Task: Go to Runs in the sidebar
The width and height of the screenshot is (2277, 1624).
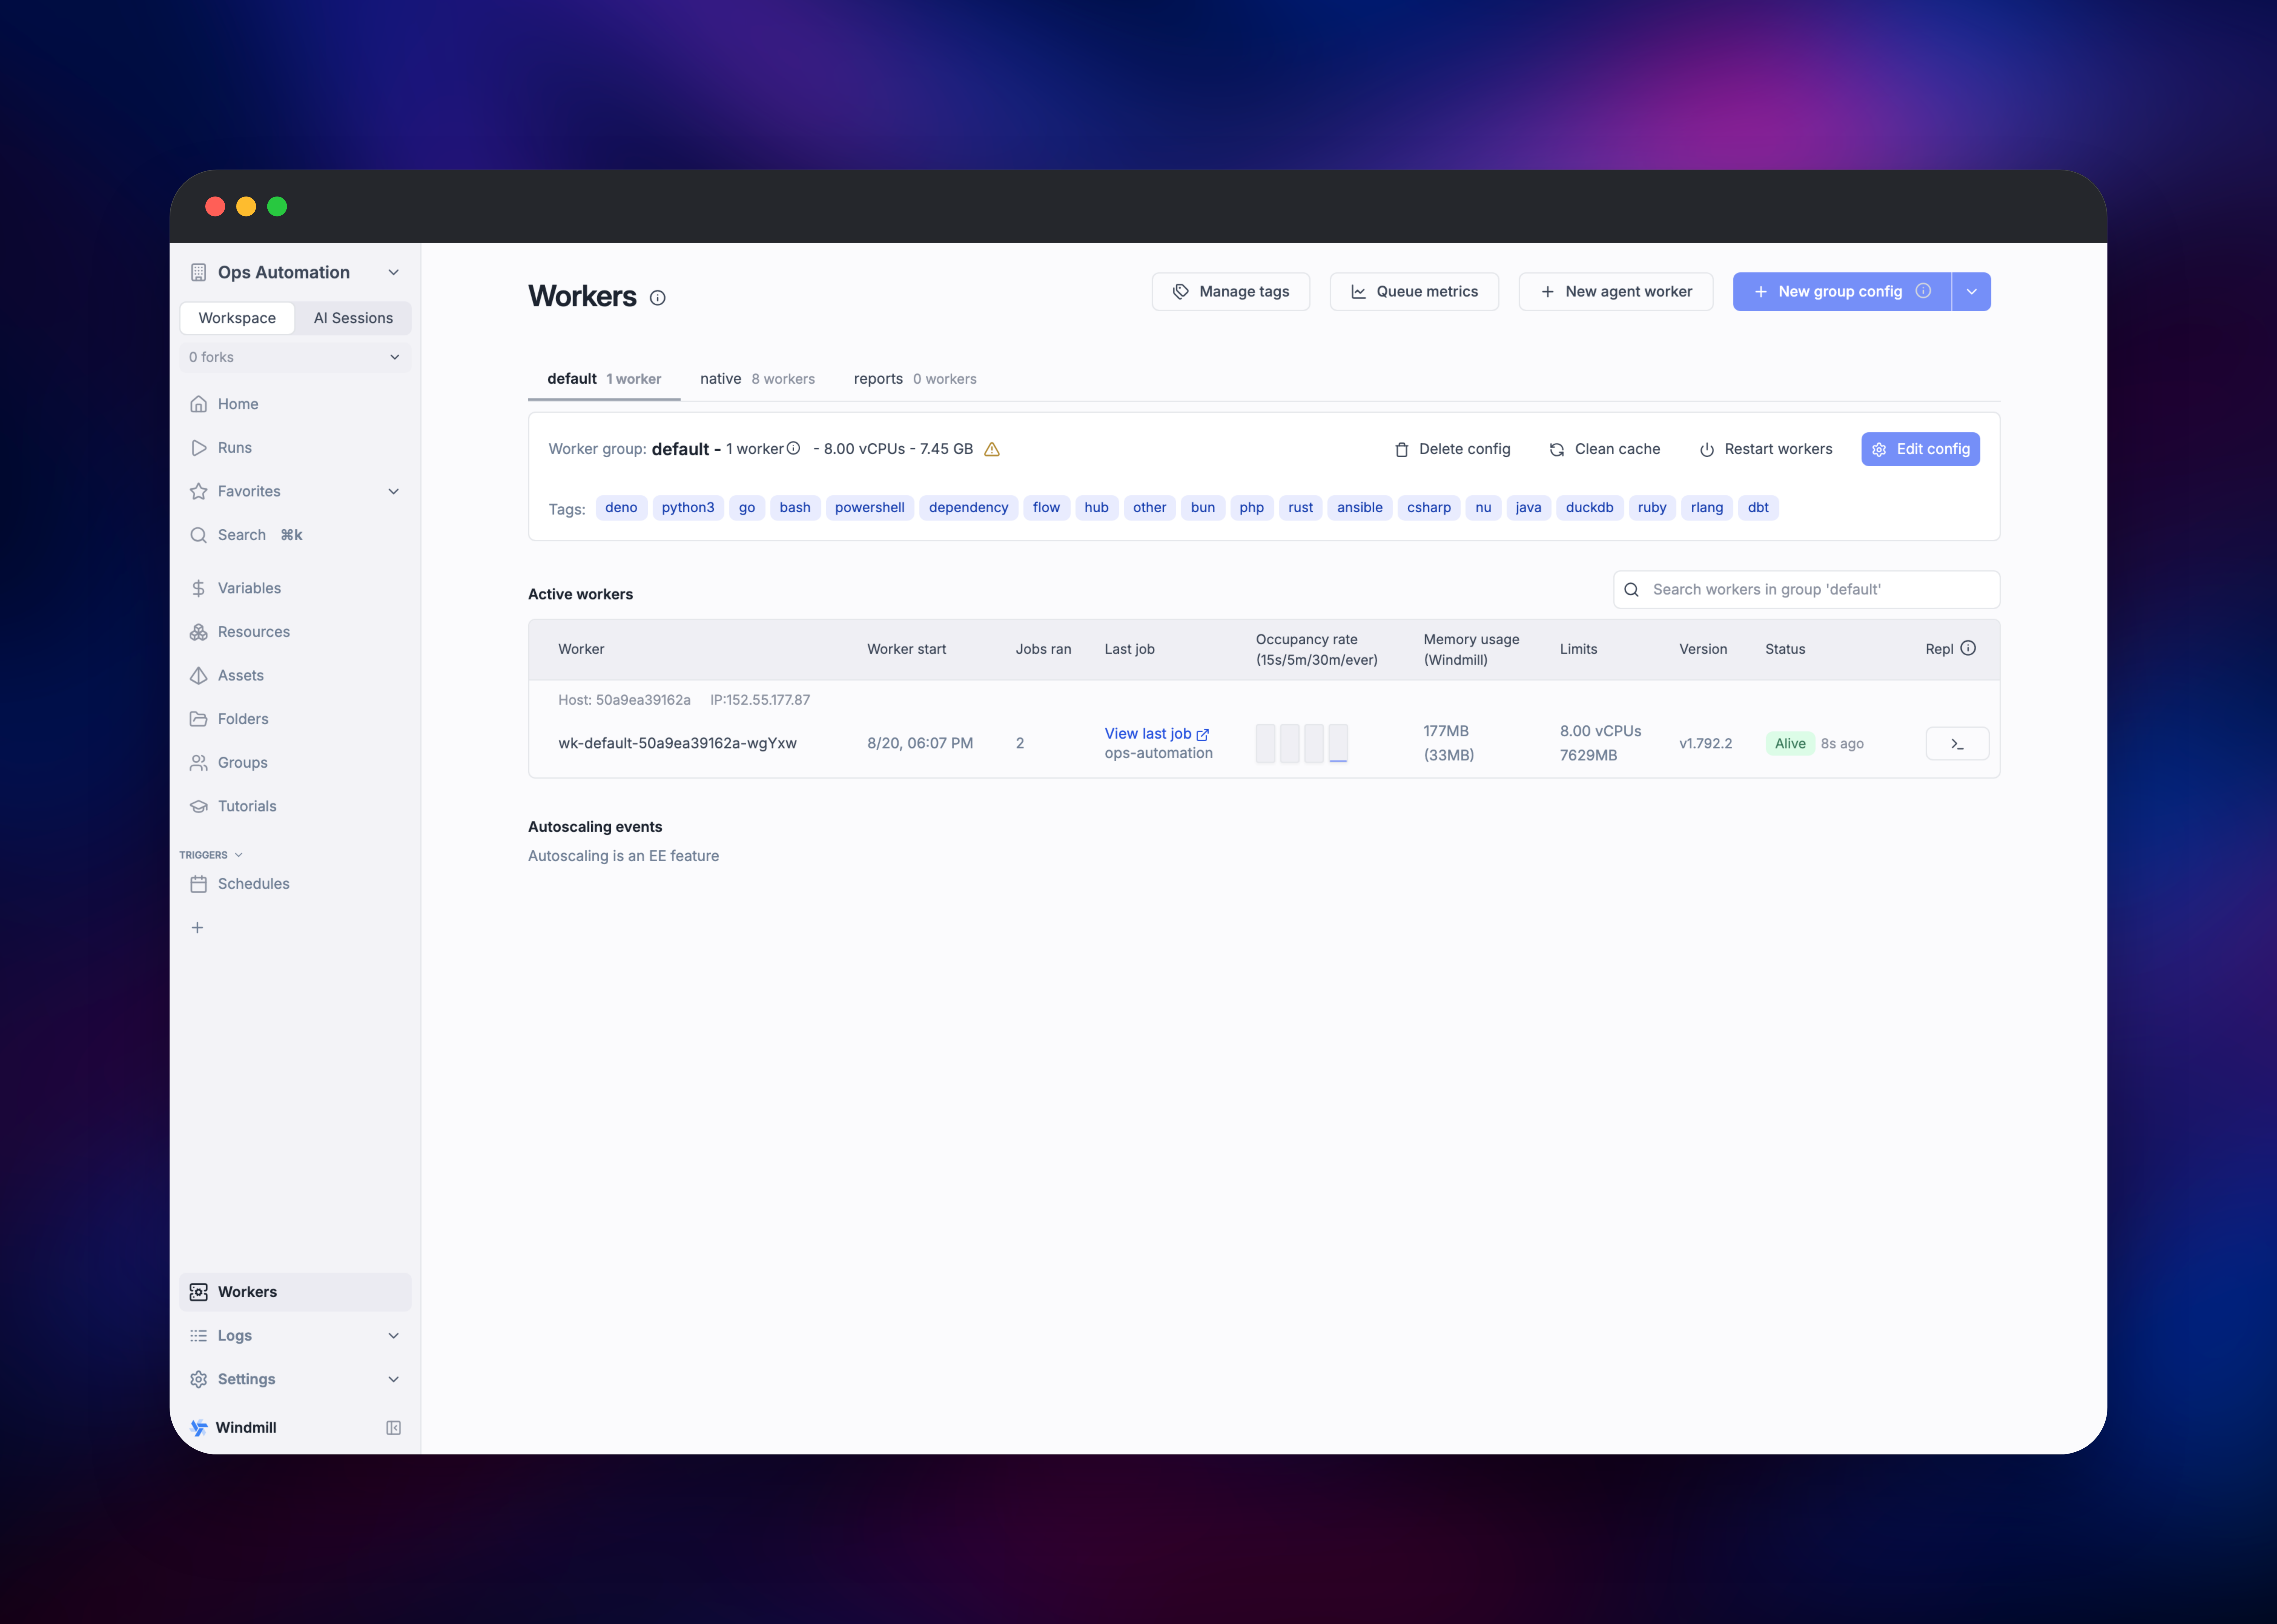Action: pyautogui.click(x=295, y=448)
